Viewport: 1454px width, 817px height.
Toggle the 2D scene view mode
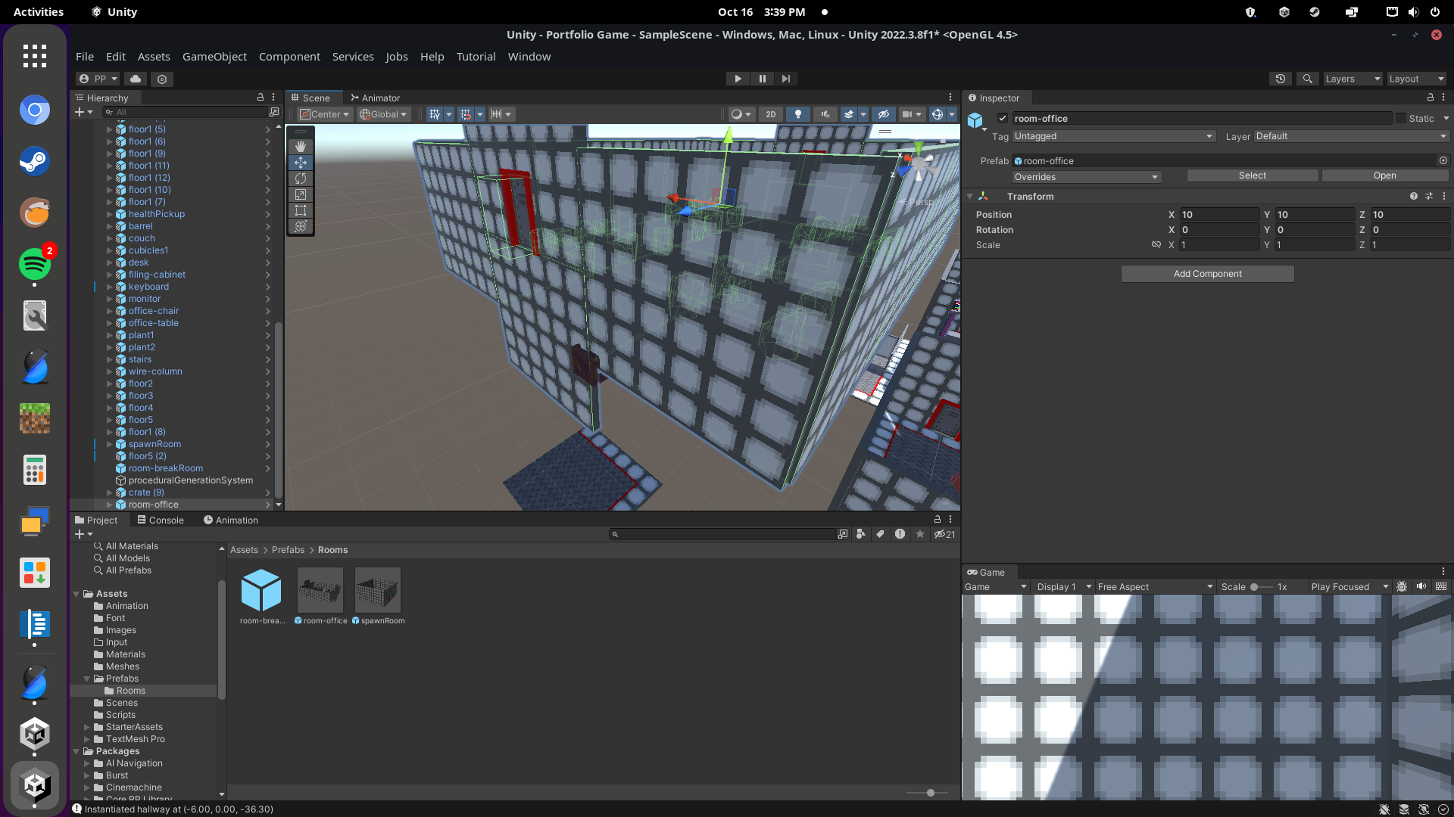pos(770,114)
